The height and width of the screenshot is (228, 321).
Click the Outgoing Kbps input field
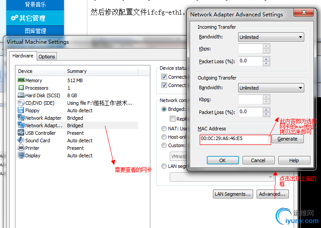[250, 99]
